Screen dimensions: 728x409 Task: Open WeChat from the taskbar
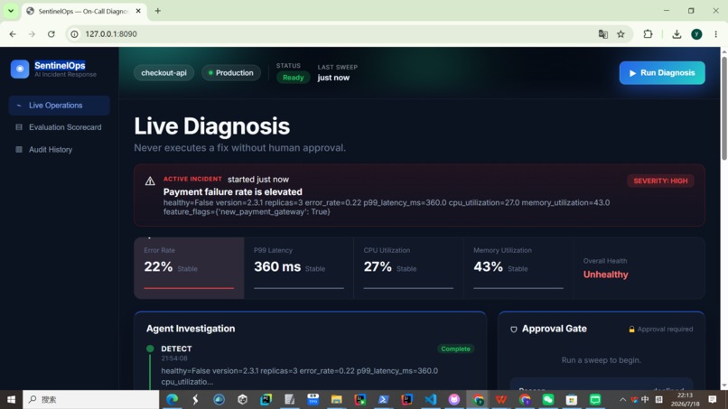pyautogui.click(x=548, y=399)
